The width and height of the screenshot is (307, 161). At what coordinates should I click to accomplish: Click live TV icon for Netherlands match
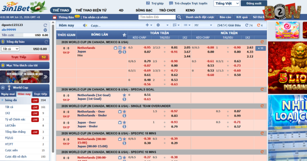pos(115,48)
